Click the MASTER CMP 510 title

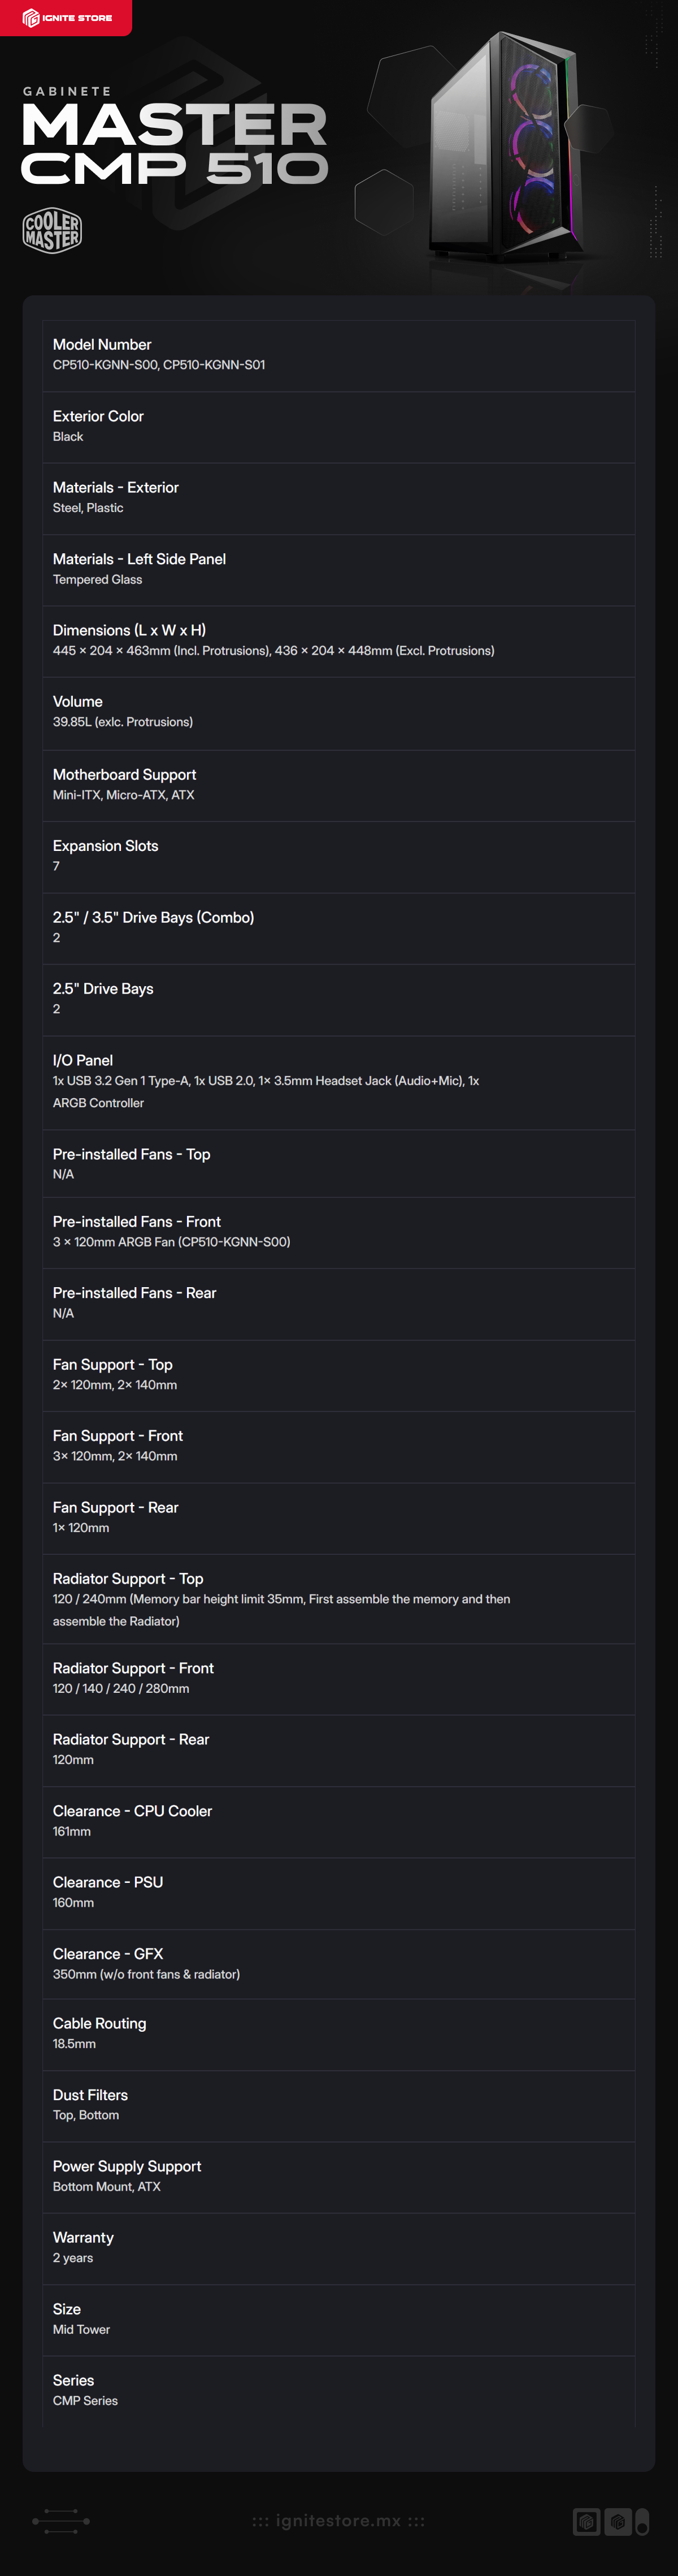(x=175, y=144)
